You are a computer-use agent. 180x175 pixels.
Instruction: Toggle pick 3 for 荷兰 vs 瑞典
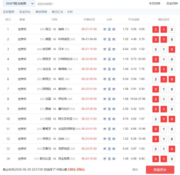click(x=155, y=30)
